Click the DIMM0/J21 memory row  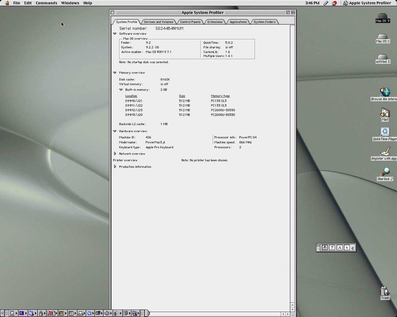point(180,101)
